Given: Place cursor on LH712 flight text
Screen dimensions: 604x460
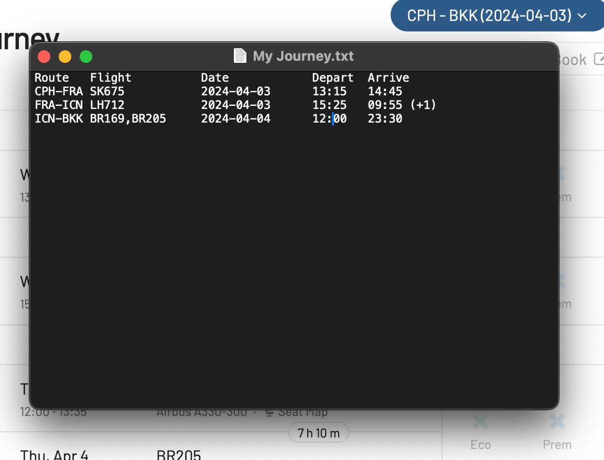Looking at the screenshot, I should [107, 105].
